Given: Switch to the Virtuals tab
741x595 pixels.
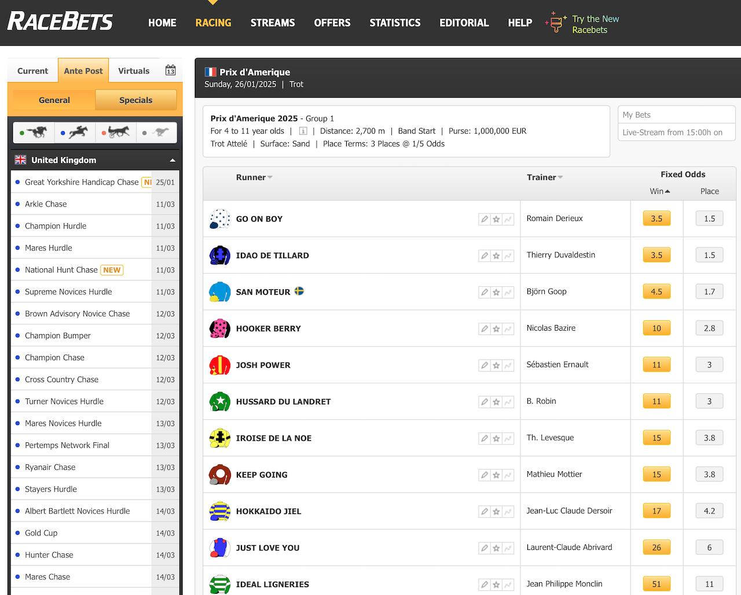Looking at the screenshot, I should coord(134,71).
